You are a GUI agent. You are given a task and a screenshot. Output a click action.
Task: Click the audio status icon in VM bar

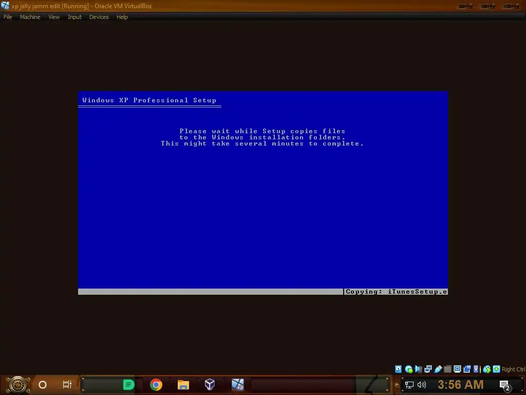(418, 369)
